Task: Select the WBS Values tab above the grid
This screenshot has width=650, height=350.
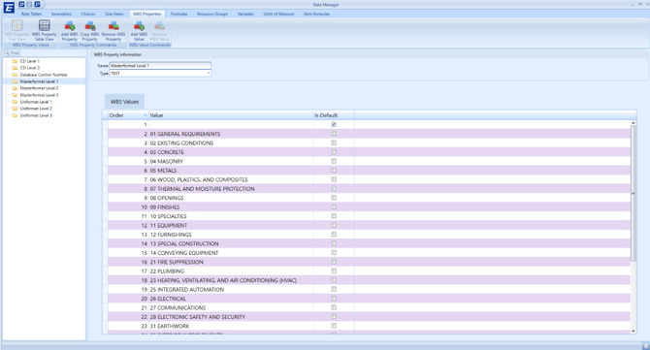Action: click(x=124, y=102)
